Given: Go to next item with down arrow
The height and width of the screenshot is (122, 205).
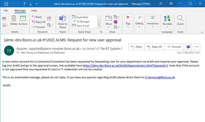Looking at the screenshot, I should (31, 4).
